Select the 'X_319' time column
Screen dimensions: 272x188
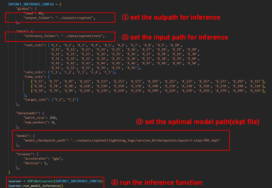pyautogui.click(x=256, y=90)
